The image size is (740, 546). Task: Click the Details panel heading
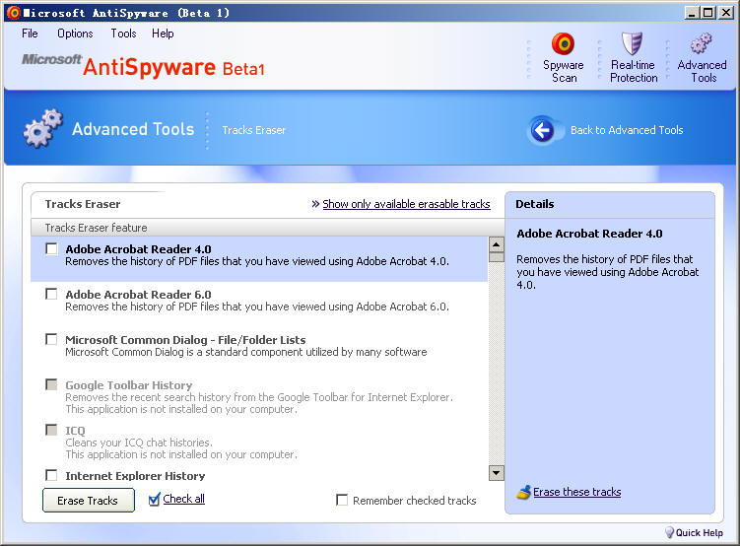click(535, 204)
